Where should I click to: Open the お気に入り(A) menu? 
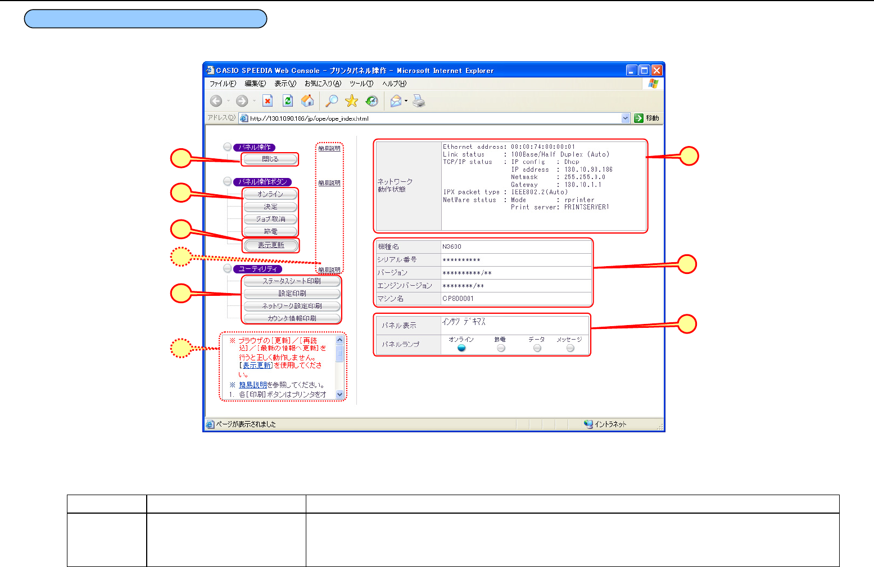pyautogui.click(x=323, y=84)
